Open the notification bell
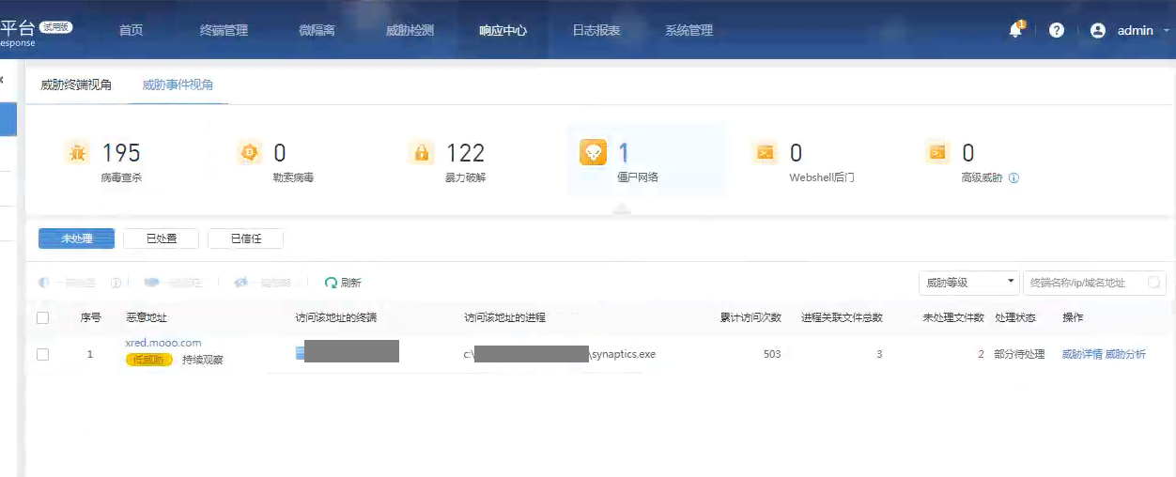The width and height of the screenshot is (1176, 477). [x=1015, y=30]
